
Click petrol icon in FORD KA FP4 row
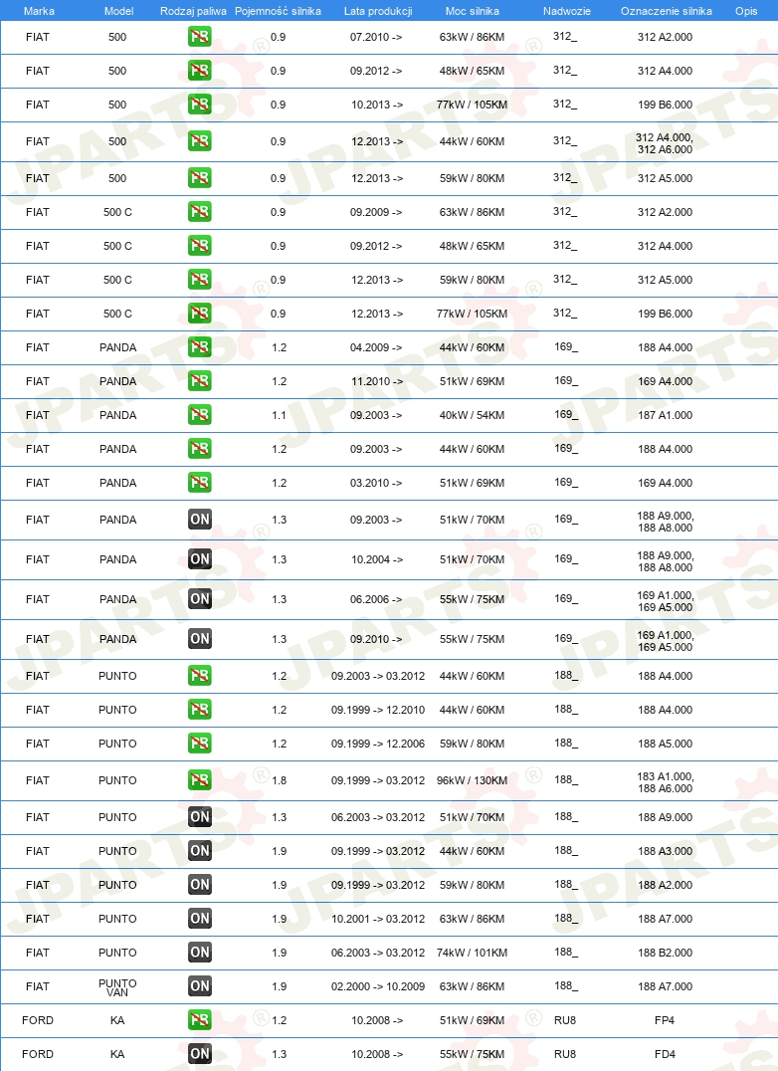point(199,1020)
